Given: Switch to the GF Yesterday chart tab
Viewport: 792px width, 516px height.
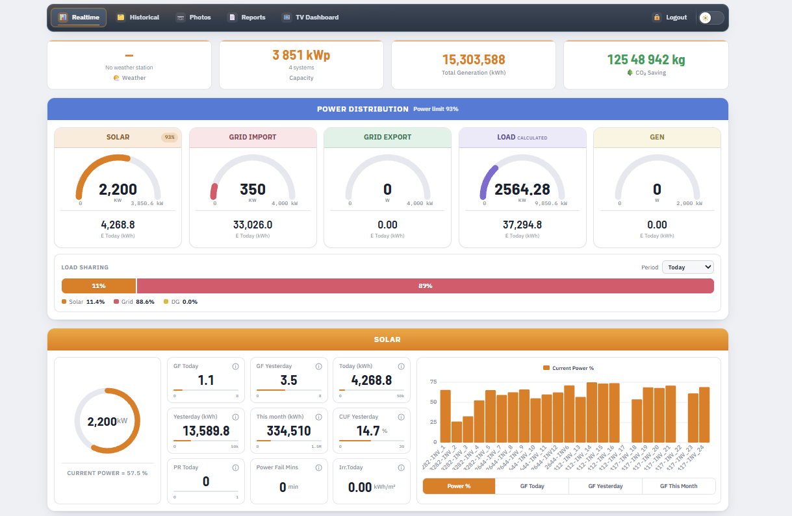Looking at the screenshot, I should pos(606,486).
